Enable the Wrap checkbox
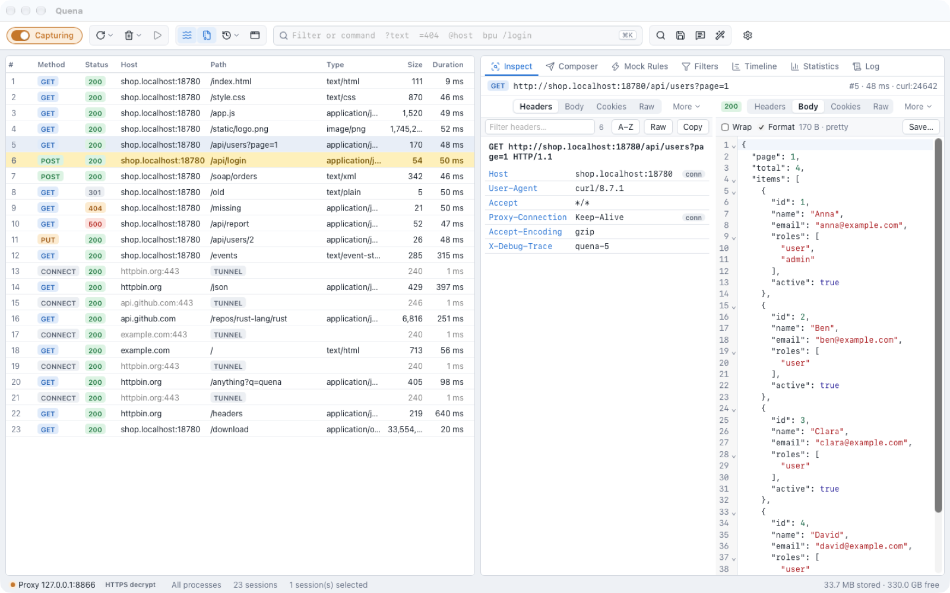 725,127
